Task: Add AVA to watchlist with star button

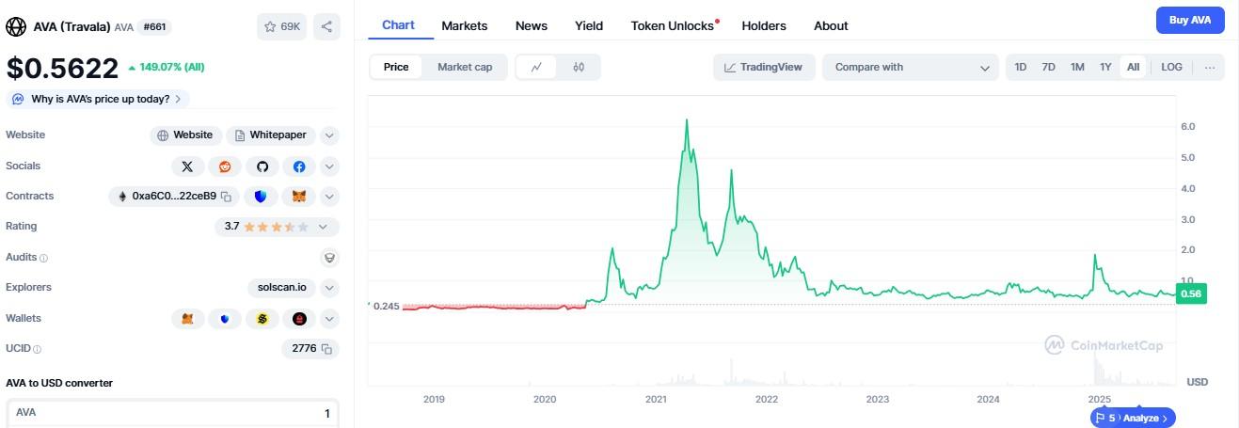Action: [x=281, y=26]
